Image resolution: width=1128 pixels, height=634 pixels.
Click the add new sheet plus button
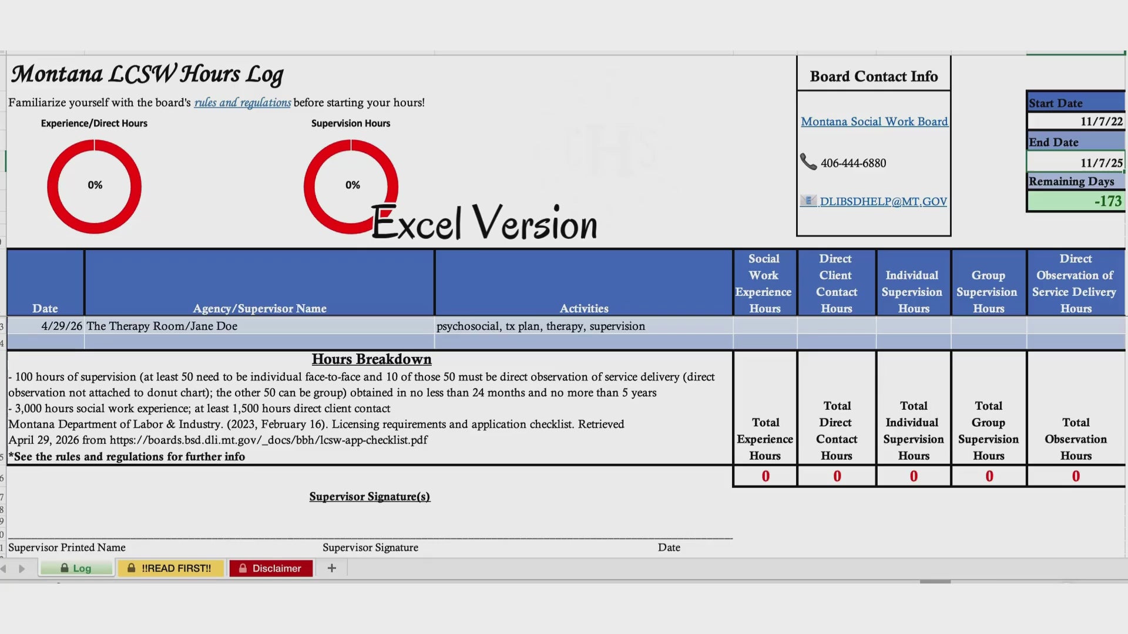tap(332, 568)
